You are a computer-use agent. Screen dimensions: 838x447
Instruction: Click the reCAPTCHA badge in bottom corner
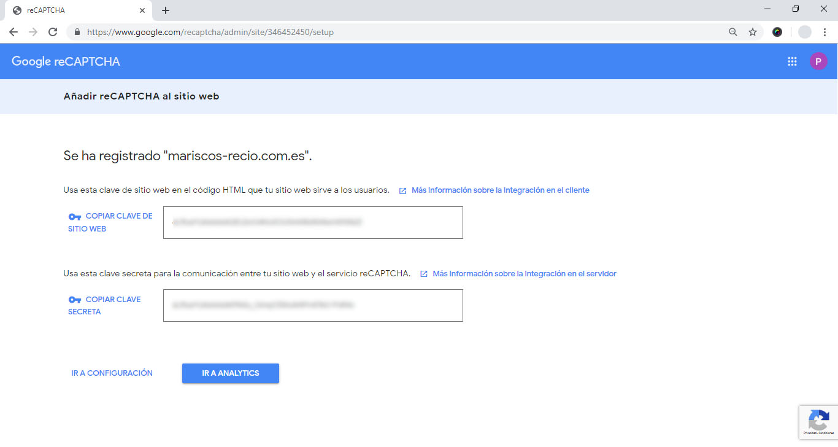coord(818,422)
